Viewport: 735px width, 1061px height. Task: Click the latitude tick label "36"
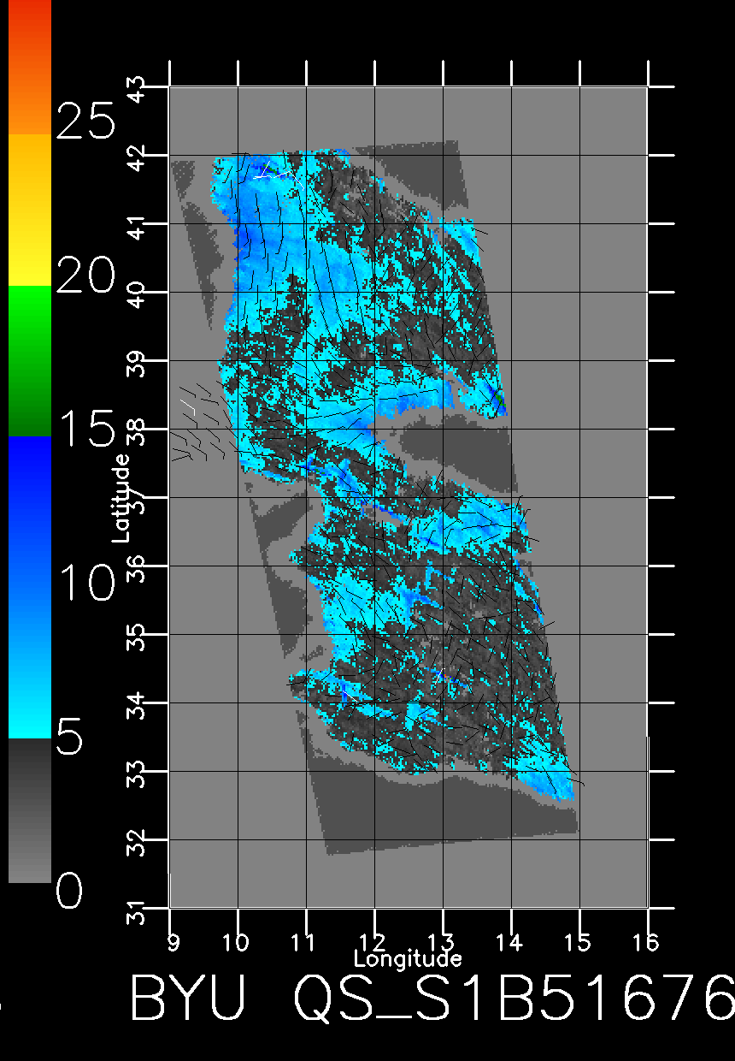pyautogui.click(x=137, y=568)
